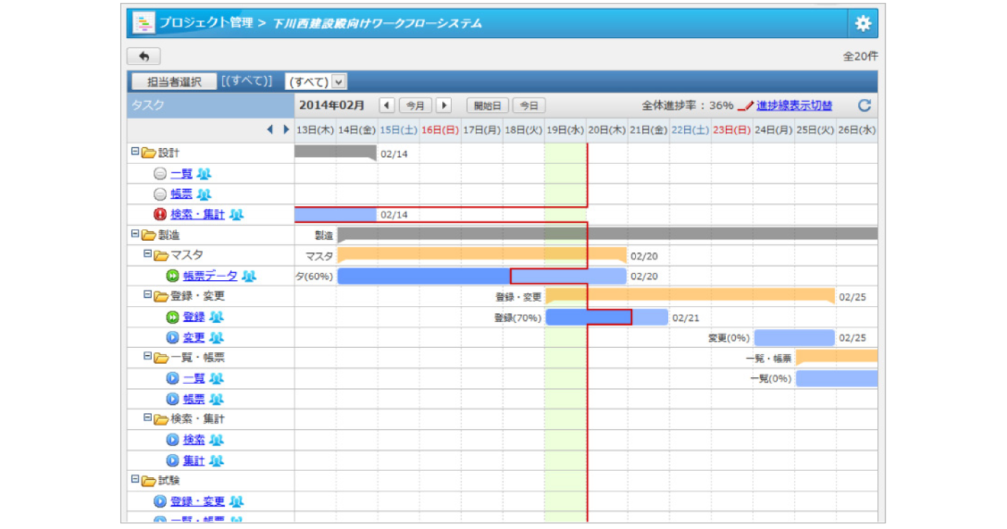Click the 今日 button
This screenshot has width=1007, height=529.
pos(529,106)
